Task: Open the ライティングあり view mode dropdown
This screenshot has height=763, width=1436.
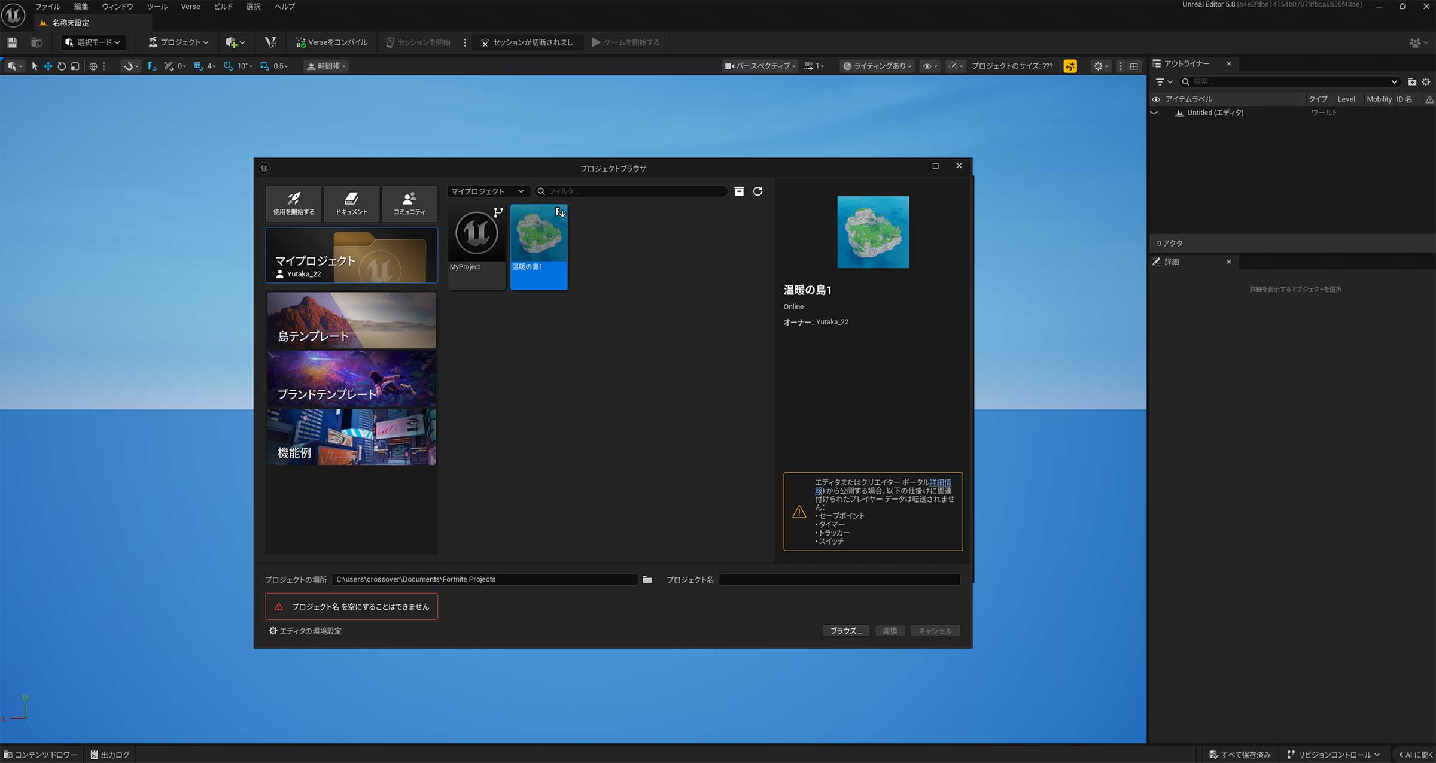Action: point(877,66)
